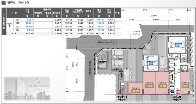Screen dimensions: 196x104
Task: Click the 지봉로(4m도로) road label
Action: click(x=90, y=68)
